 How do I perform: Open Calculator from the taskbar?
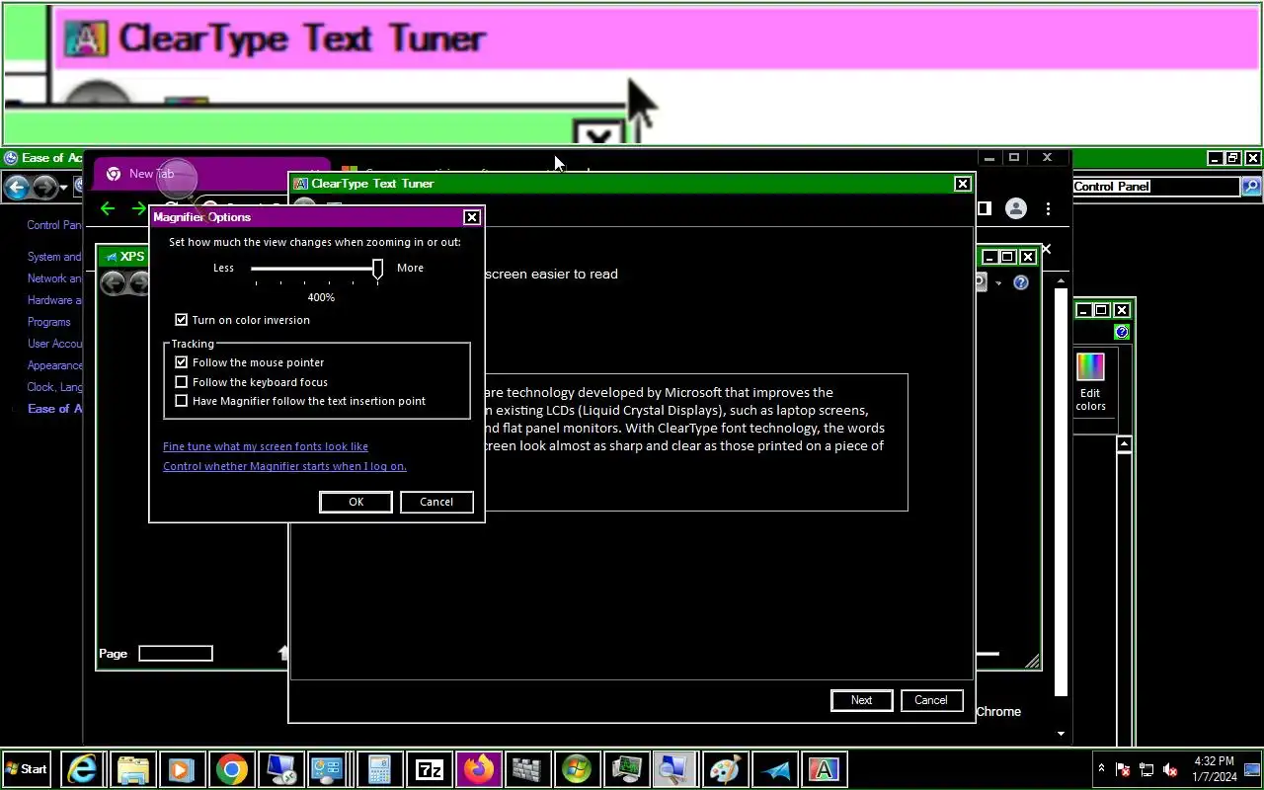pos(380,769)
